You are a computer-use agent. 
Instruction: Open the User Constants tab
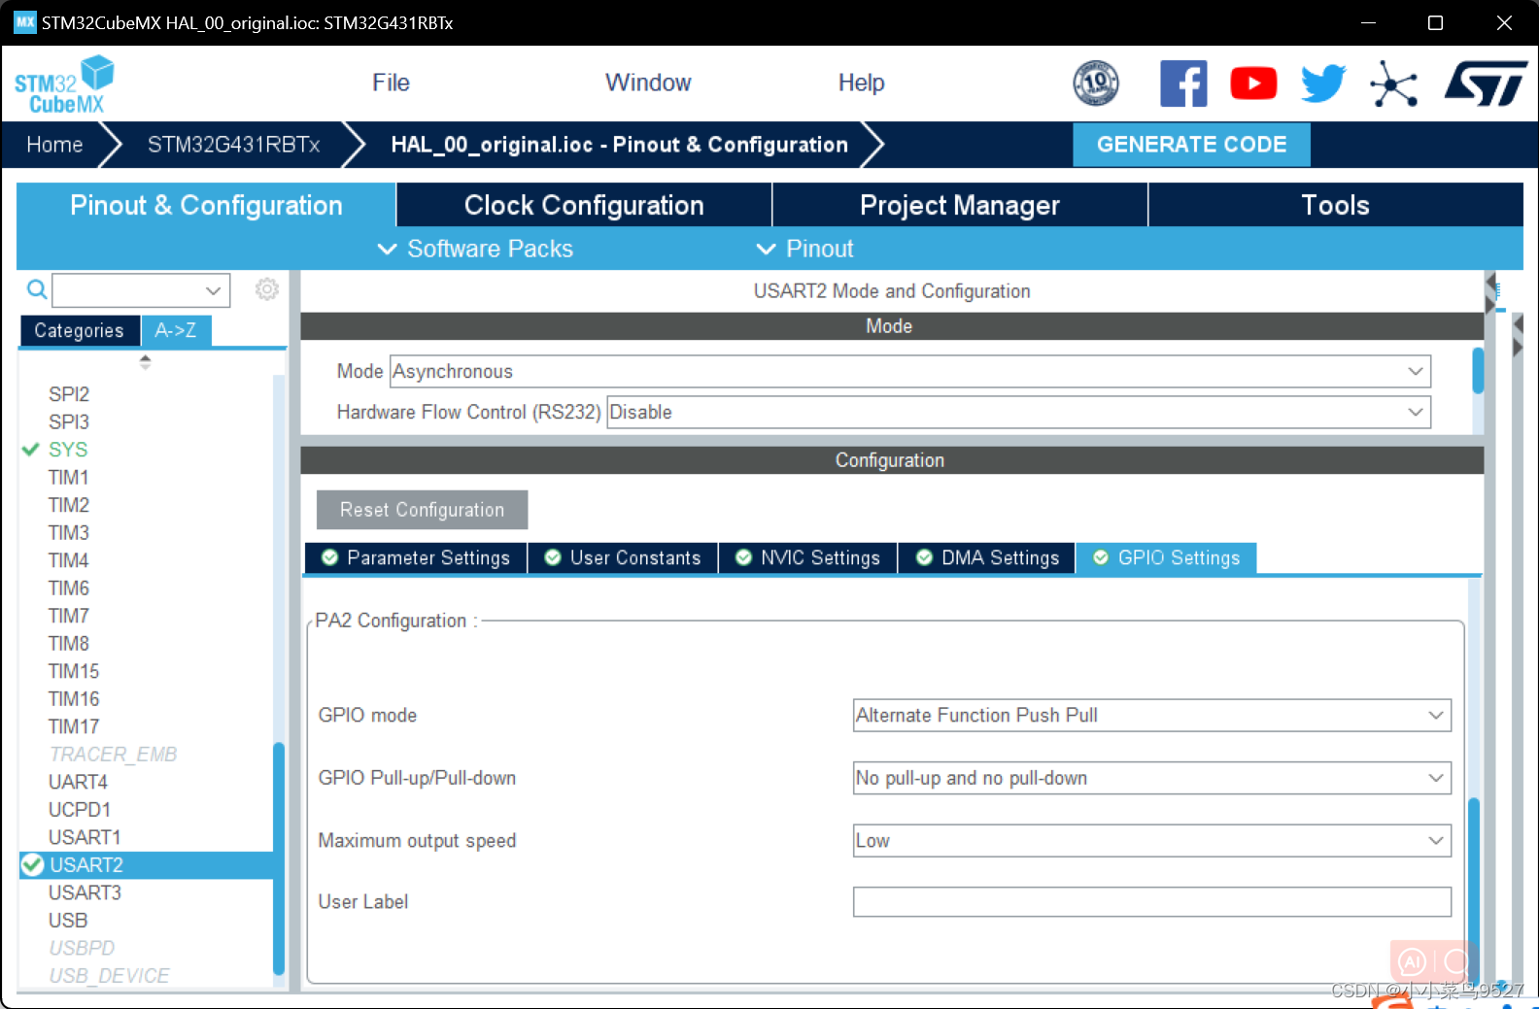click(x=623, y=557)
